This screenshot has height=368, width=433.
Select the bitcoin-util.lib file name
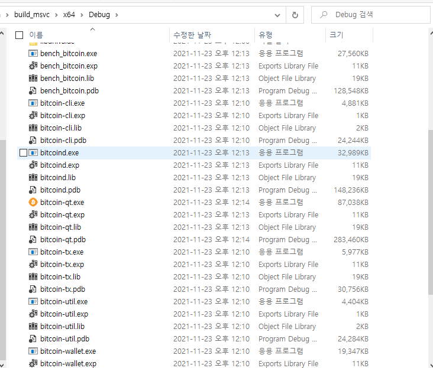[x=63, y=327]
